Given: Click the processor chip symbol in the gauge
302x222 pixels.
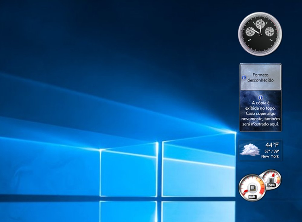Looking at the screenshot, I should click(252, 188).
